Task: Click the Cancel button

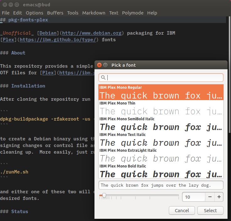Action: [x=182, y=211]
